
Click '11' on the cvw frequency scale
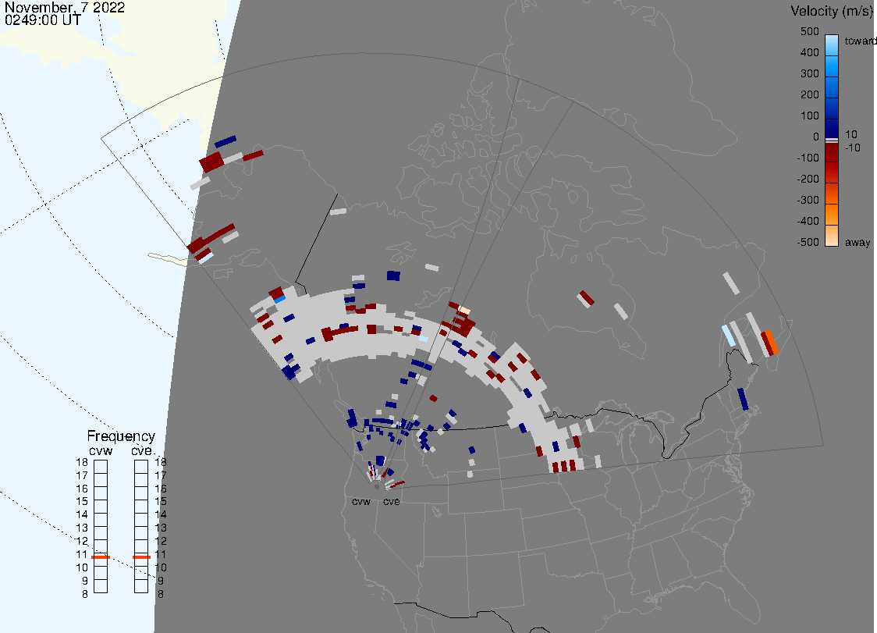(x=82, y=555)
